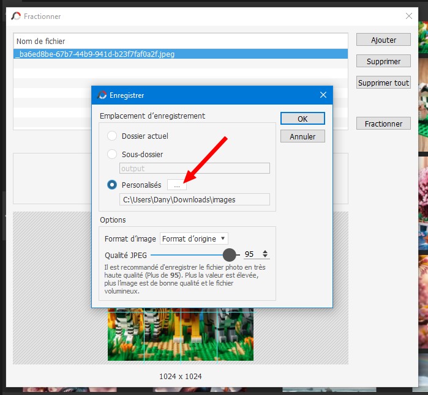The width and height of the screenshot is (428, 395).
Task: Click the browse (...) button next to Personnalisés
Action: (x=177, y=185)
